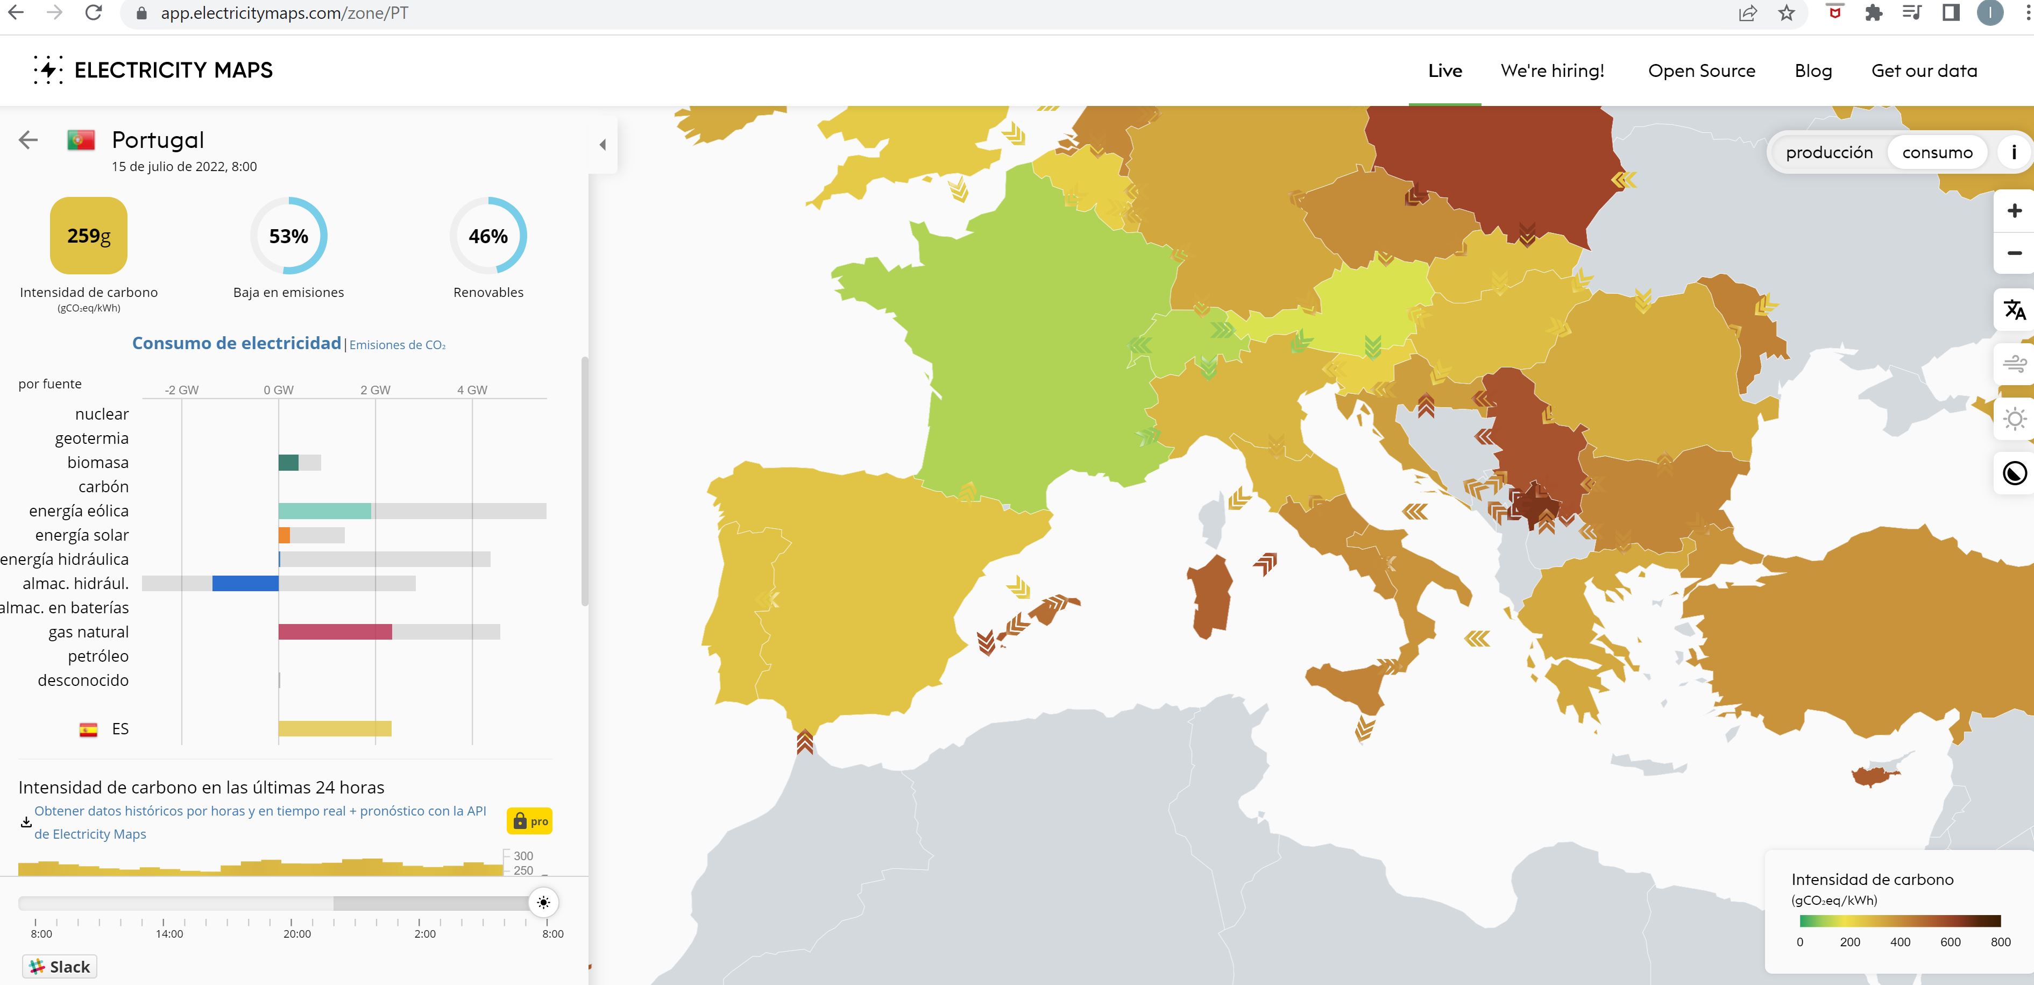Viewport: 2034px width, 985px height.
Task: Toggle the wind layer icon
Action: click(2014, 364)
